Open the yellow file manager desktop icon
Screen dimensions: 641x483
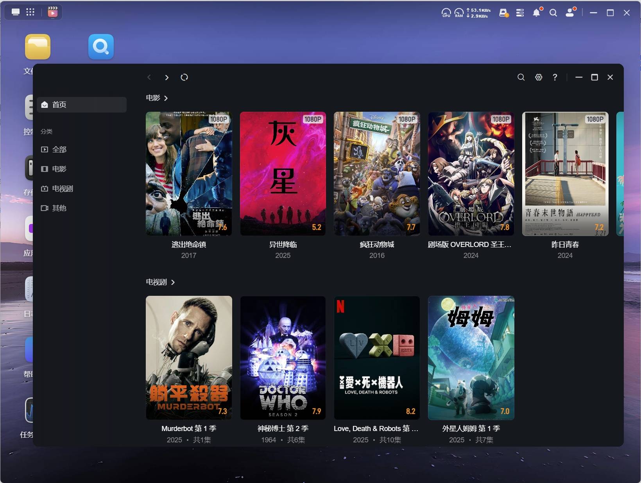pyautogui.click(x=38, y=47)
